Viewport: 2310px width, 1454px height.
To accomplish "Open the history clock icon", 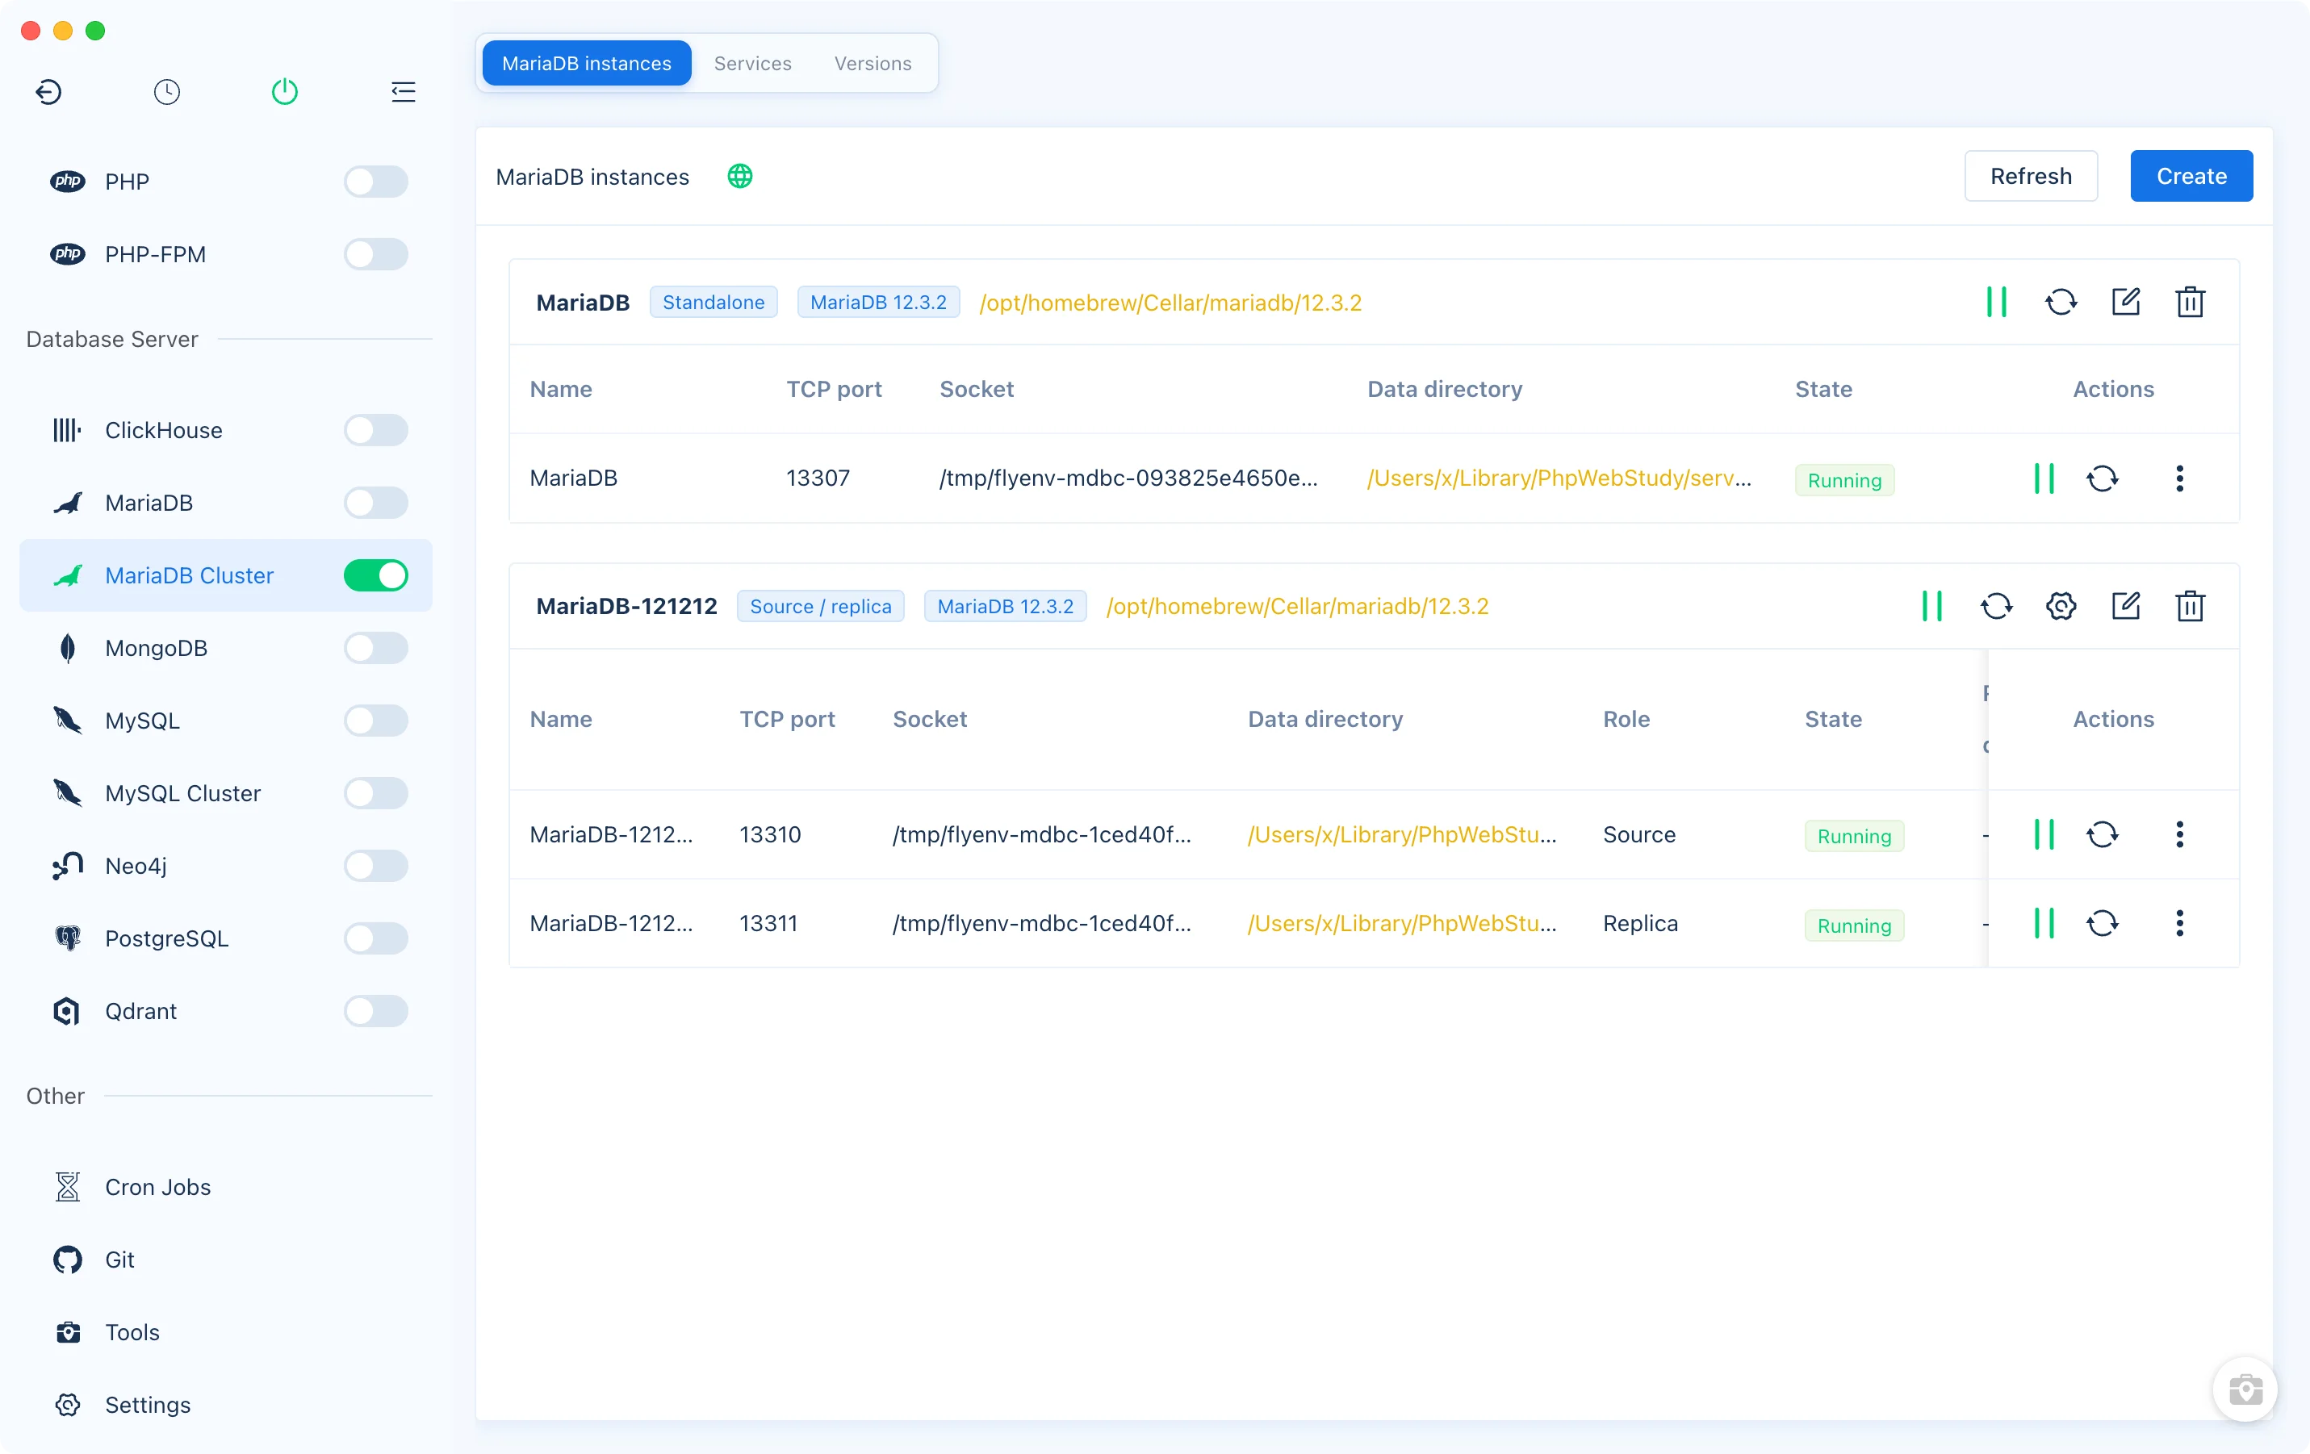I will click(x=167, y=92).
